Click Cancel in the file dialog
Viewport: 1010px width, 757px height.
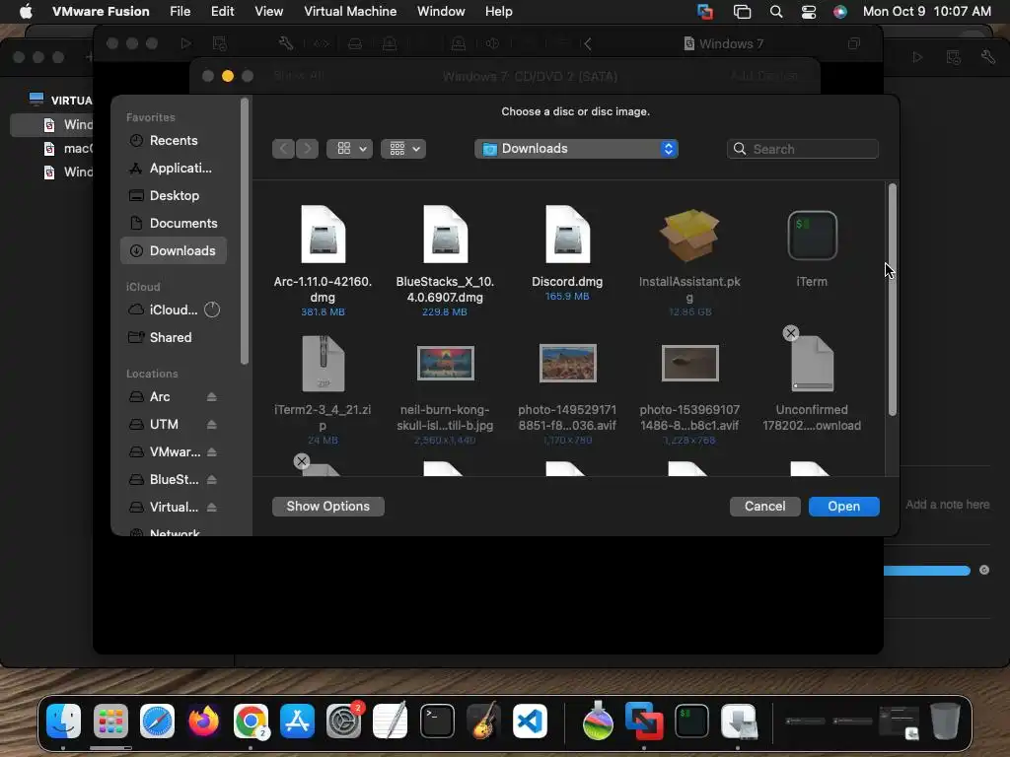(764, 507)
